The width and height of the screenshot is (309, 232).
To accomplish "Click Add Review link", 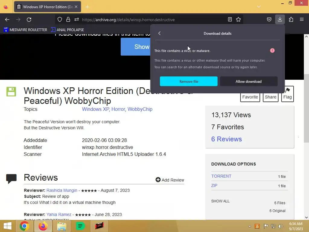I will 170,180.
